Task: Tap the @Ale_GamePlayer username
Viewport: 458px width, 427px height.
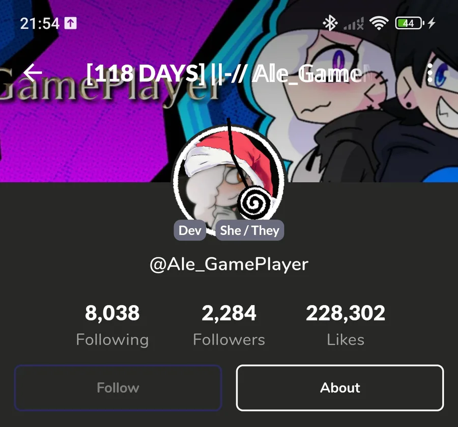Action: [229, 264]
